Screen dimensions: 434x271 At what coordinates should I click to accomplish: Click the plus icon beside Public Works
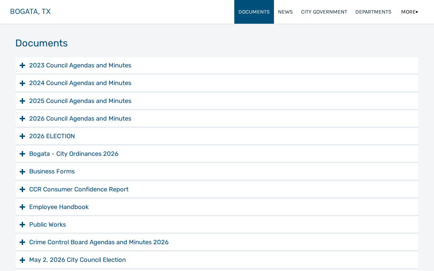coord(22,225)
